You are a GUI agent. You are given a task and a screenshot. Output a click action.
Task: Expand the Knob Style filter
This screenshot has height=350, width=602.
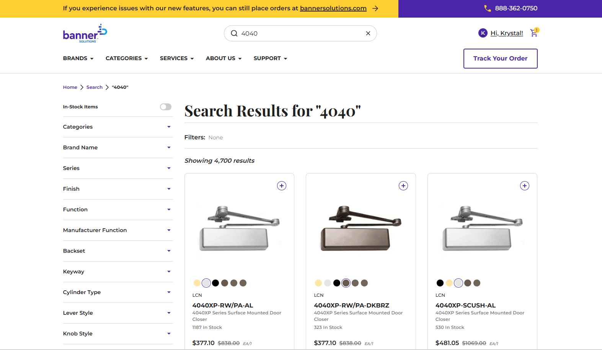click(x=118, y=334)
